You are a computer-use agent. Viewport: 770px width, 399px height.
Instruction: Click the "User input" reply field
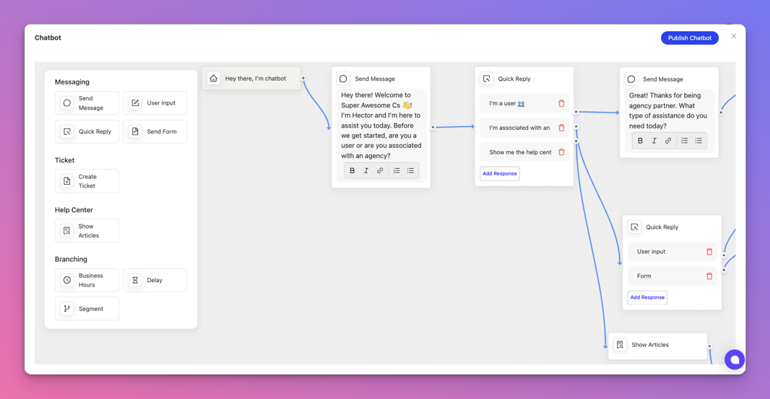pos(672,252)
